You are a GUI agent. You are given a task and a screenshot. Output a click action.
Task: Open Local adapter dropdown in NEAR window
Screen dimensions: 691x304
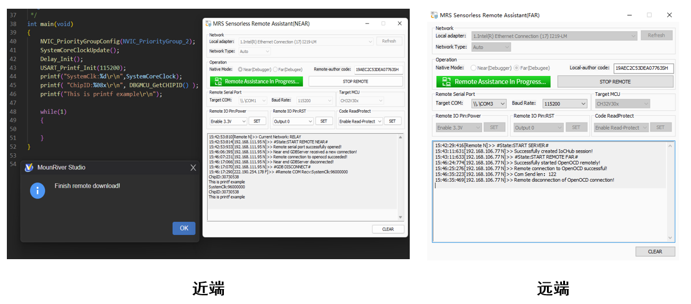[x=306, y=42]
